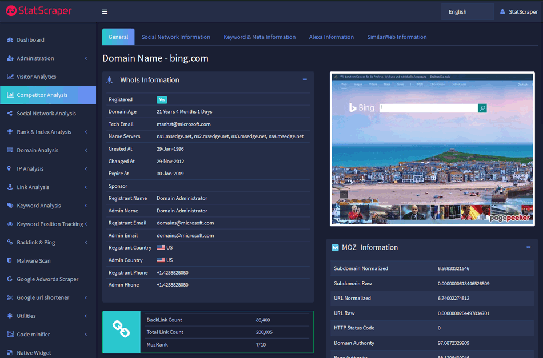543x358 pixels.
Task: Select the General tab
Action: 118,37
